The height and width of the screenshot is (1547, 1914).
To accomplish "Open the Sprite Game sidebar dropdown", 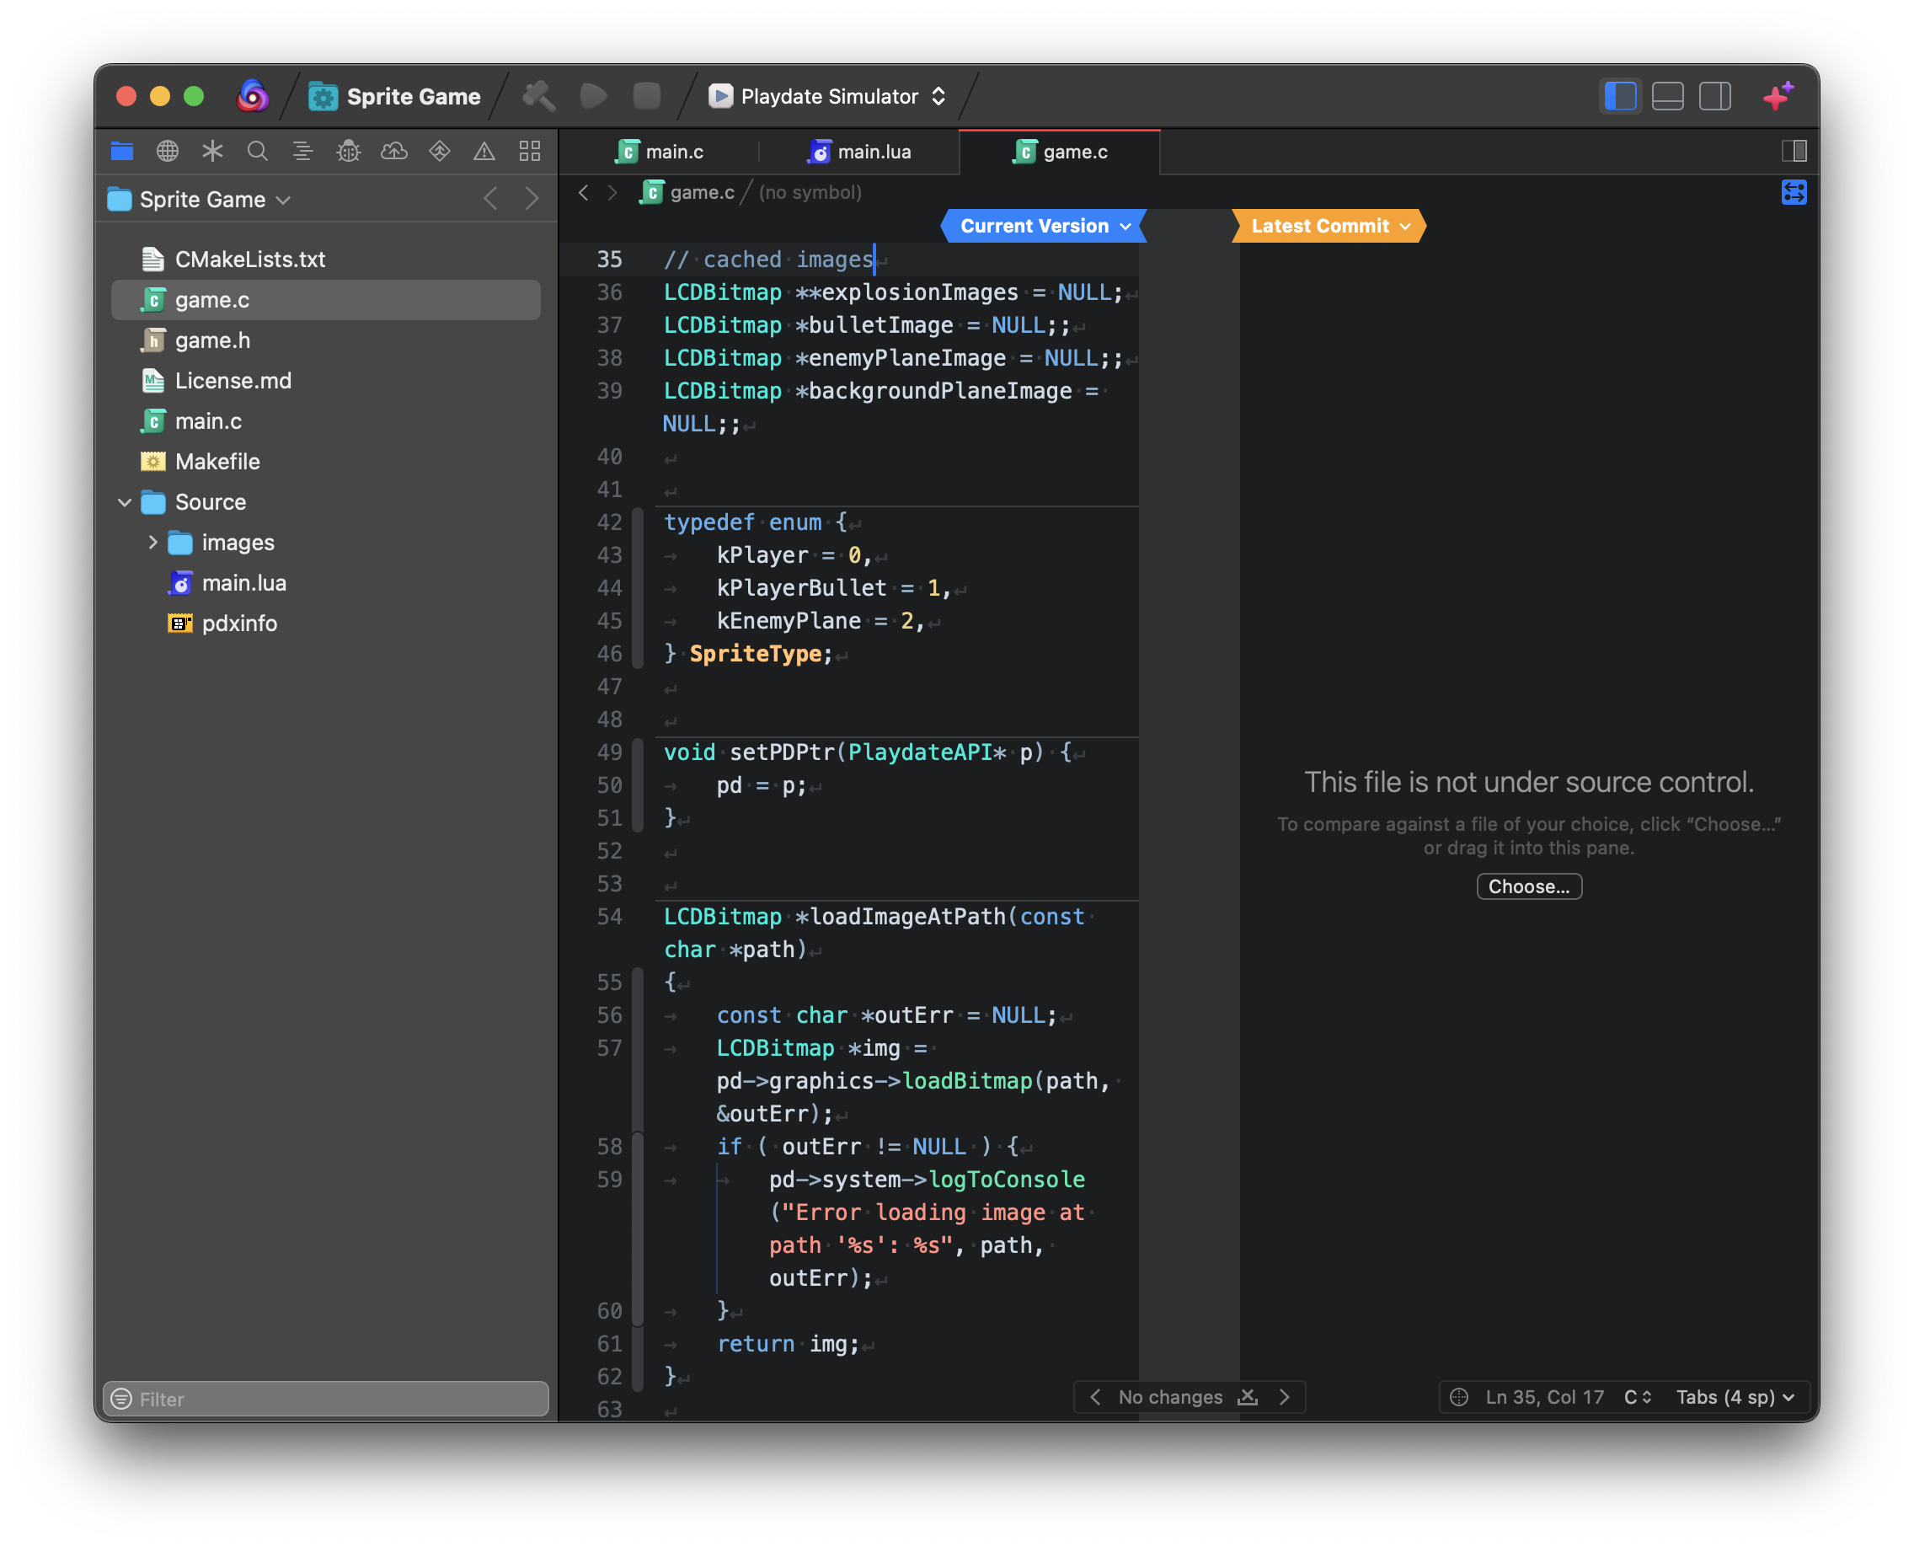I will click(x=200, y=200).
